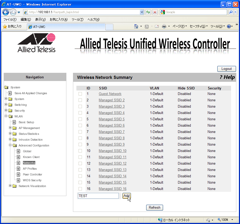The image size is (240, 224).
Task: Open the ファイル(F) menu
Action: [x=10, y=20]
